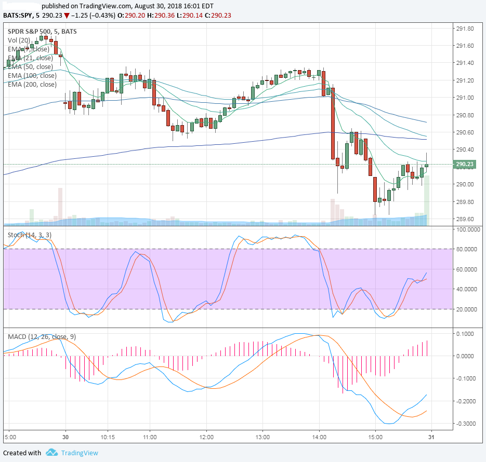The height and width of the screenshot is (462, 486).
Task: Click the date marker 31 on time axis
Action: coord(431,437)
